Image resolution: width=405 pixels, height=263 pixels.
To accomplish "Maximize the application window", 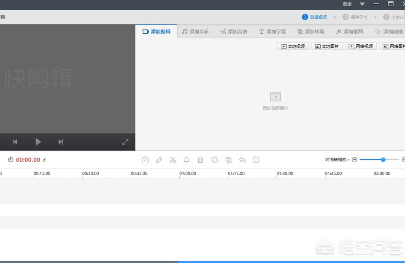I will tap(391, 4).
